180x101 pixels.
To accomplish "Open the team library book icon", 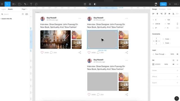I will click(x=27, y=14).
